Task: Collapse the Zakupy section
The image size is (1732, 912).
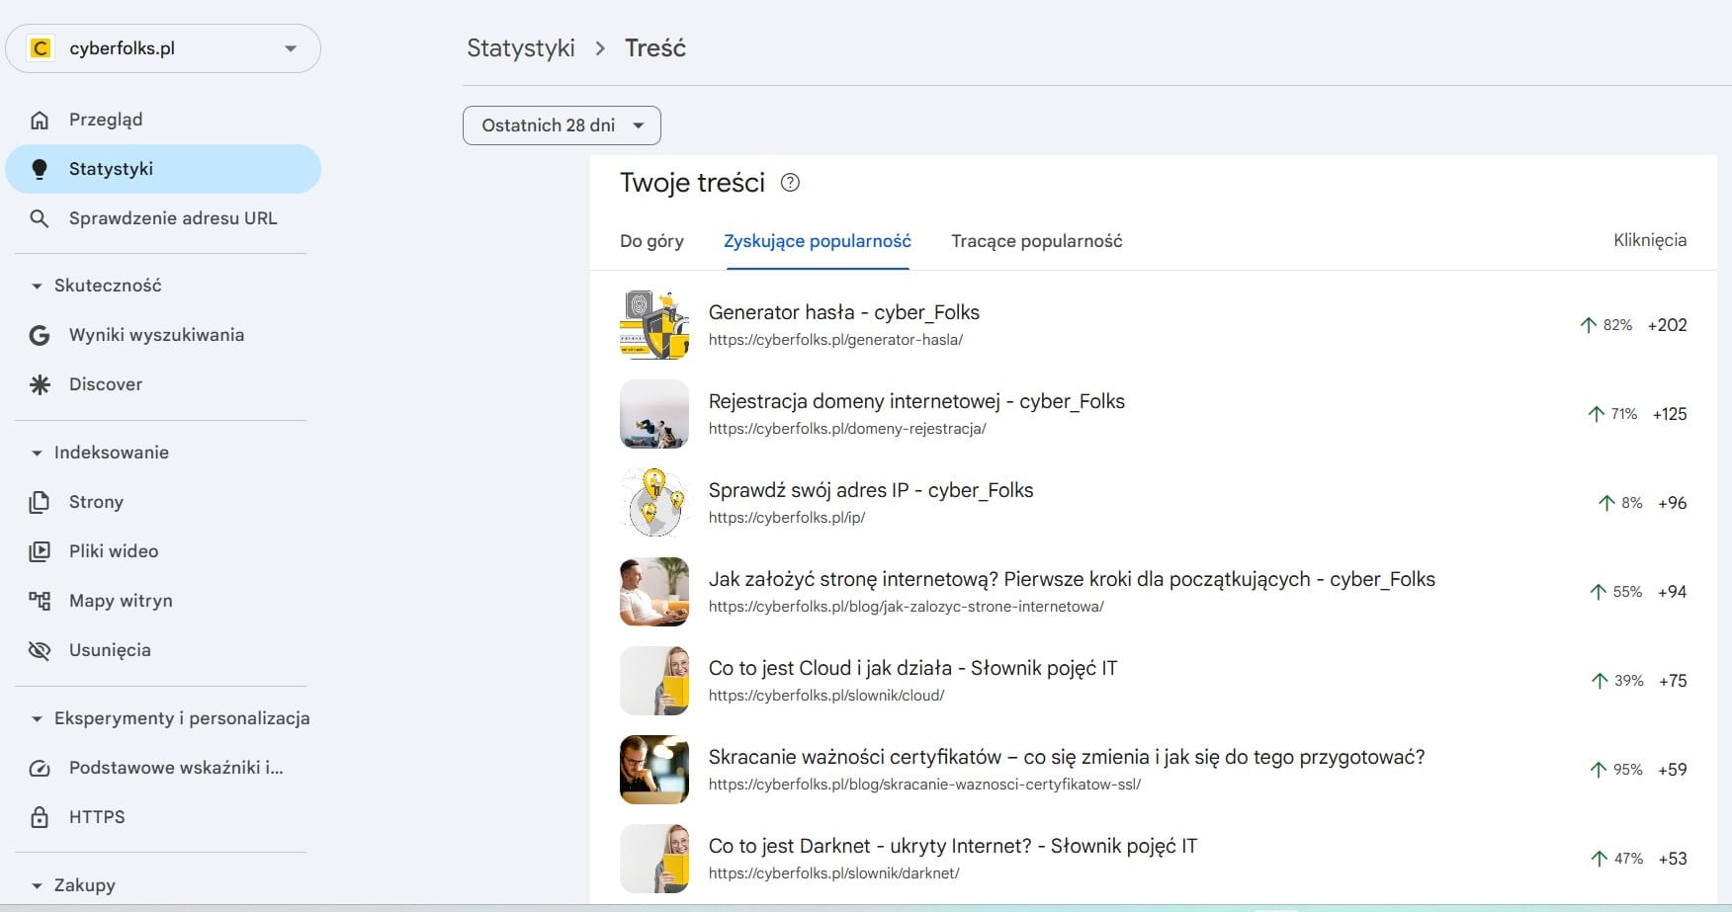Action: tap(37, 885)
